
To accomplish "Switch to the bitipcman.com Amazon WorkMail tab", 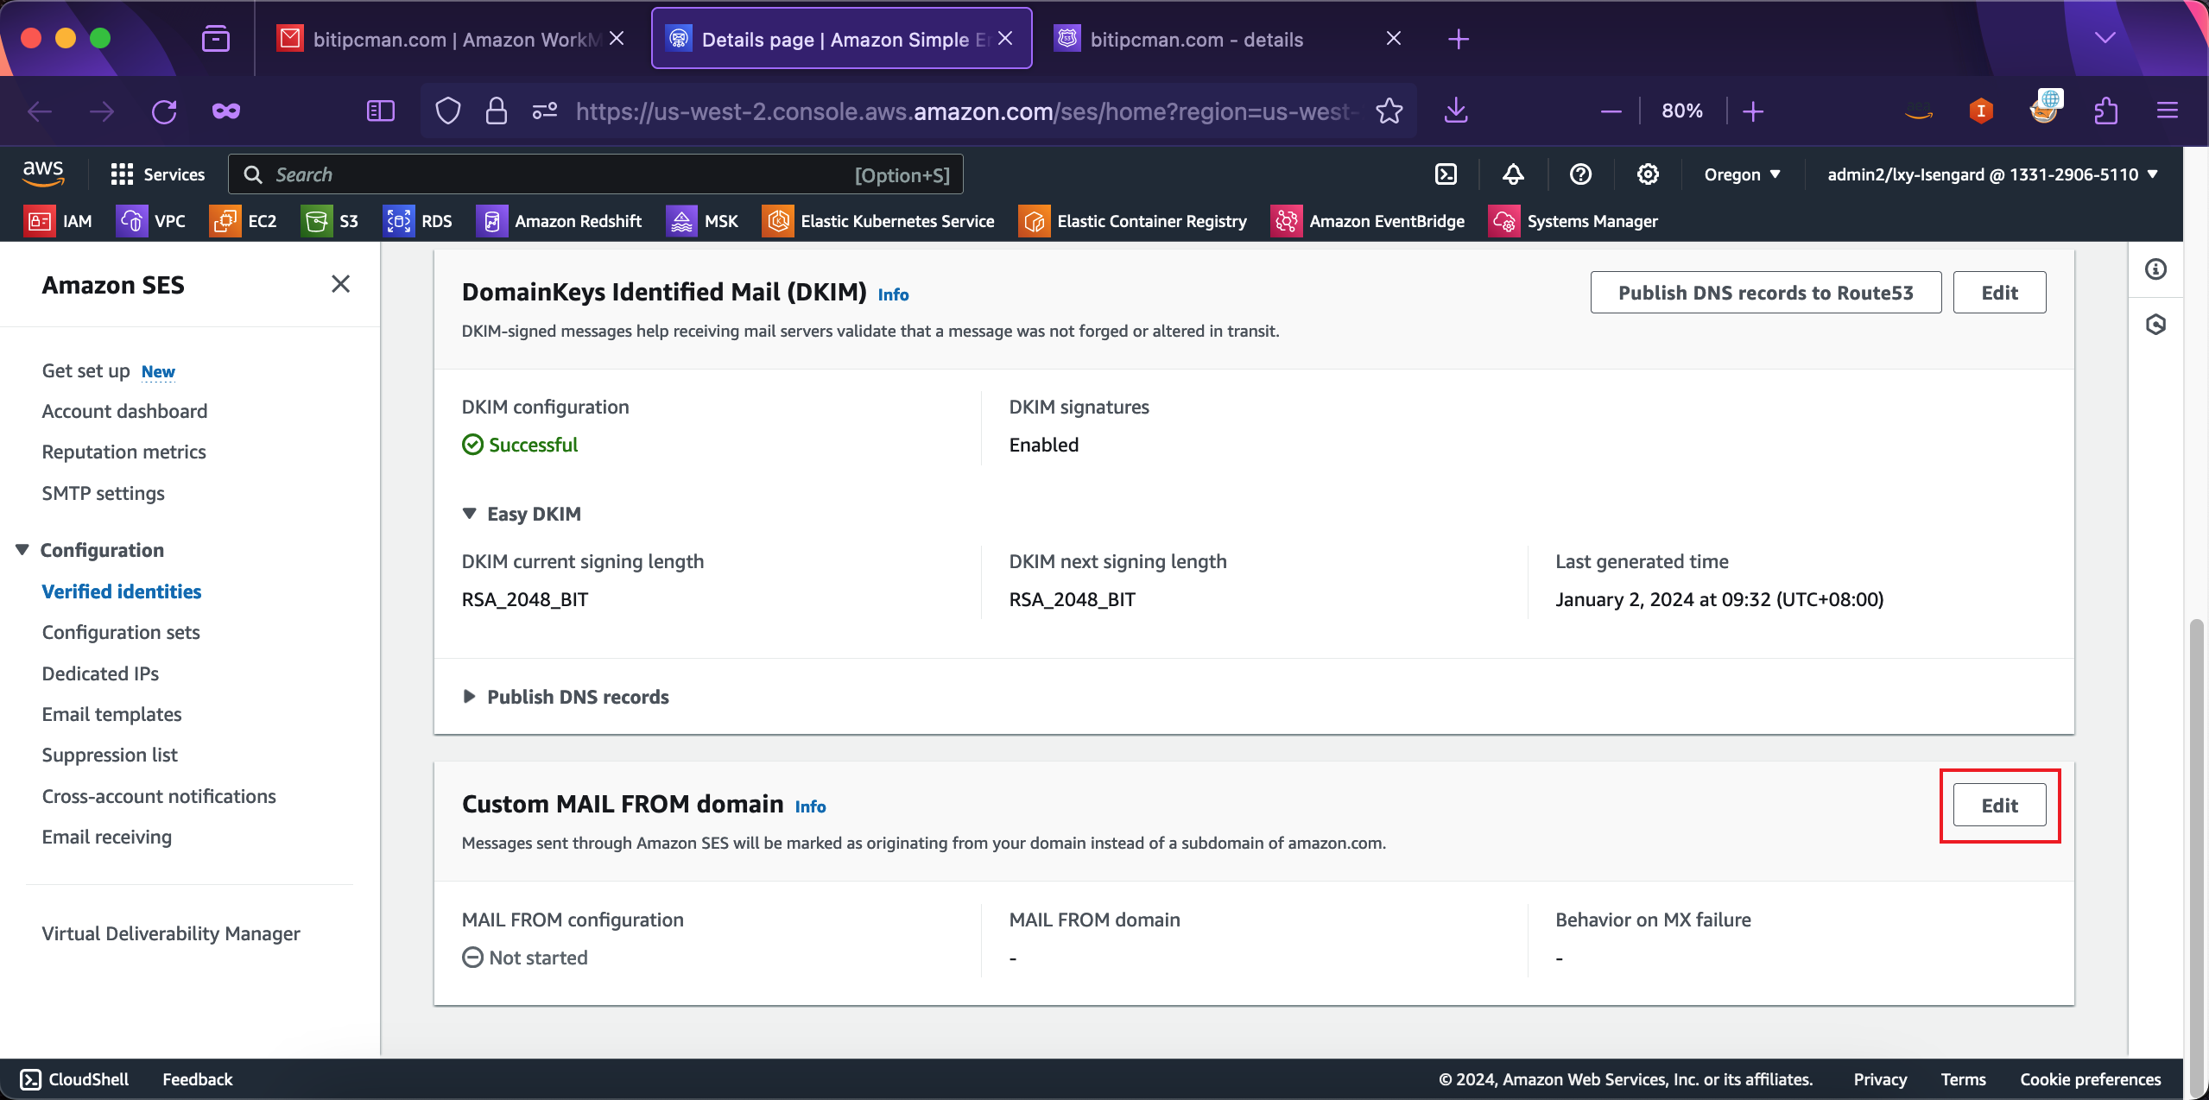I will coord(451,39).
